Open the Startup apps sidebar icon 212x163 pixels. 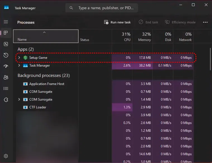click(x=6, y=66)
